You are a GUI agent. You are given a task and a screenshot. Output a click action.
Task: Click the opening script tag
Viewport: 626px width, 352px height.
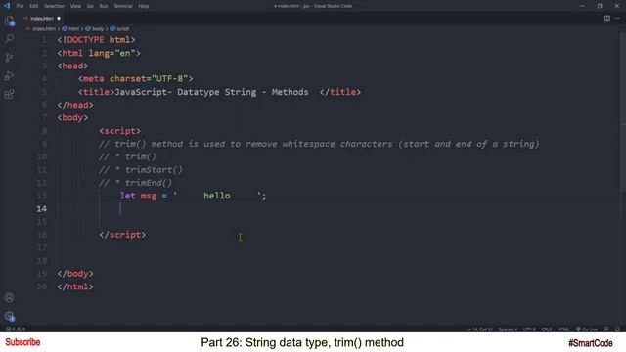click(x=119, y=131)
